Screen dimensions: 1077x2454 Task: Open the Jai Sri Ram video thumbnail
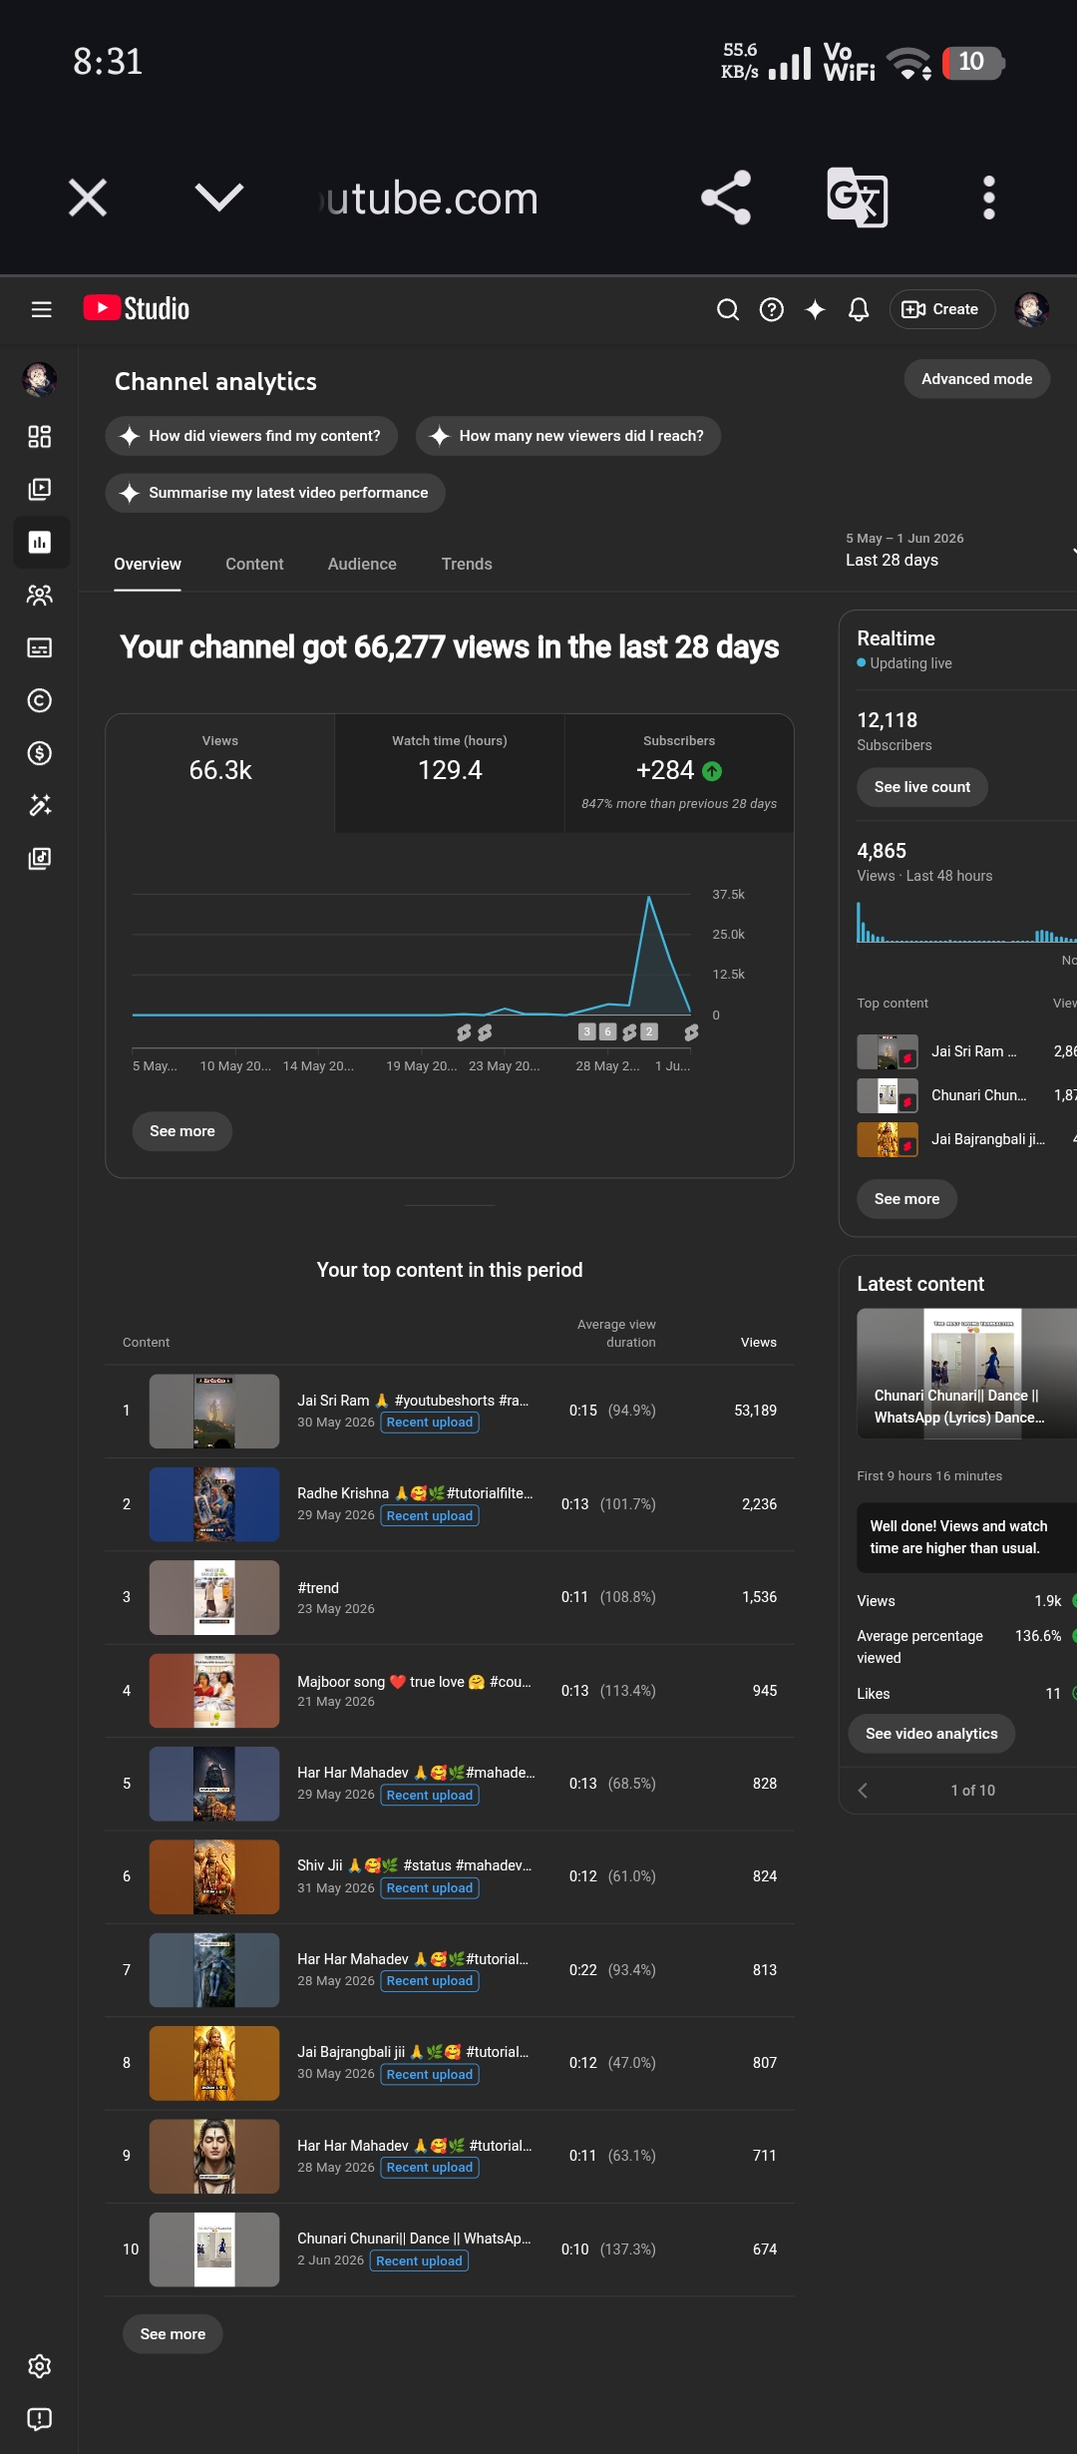click(214, 1411)
